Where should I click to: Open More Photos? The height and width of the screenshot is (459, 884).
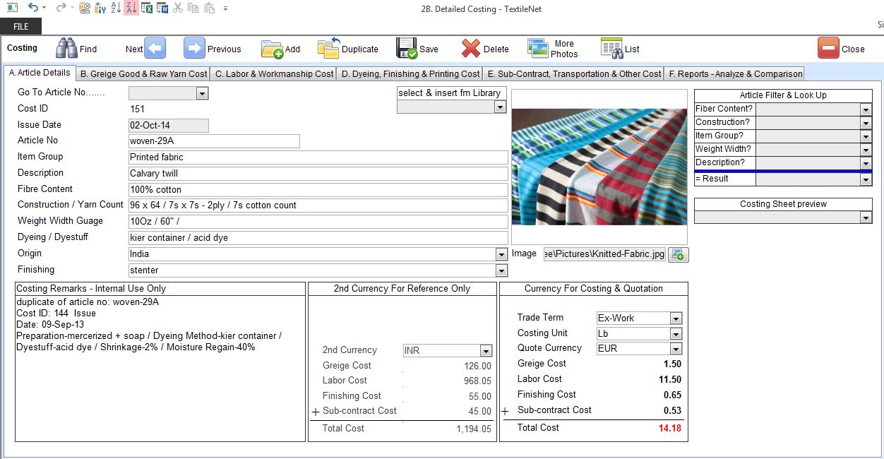coord(538,49)
